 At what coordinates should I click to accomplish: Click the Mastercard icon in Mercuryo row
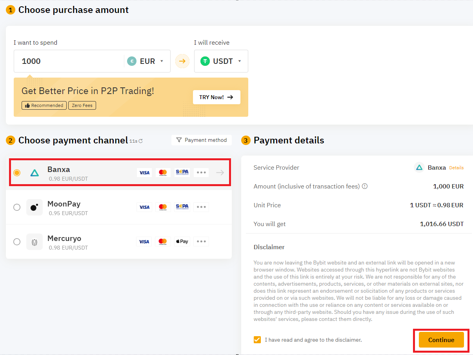click(x=163, y=241)
